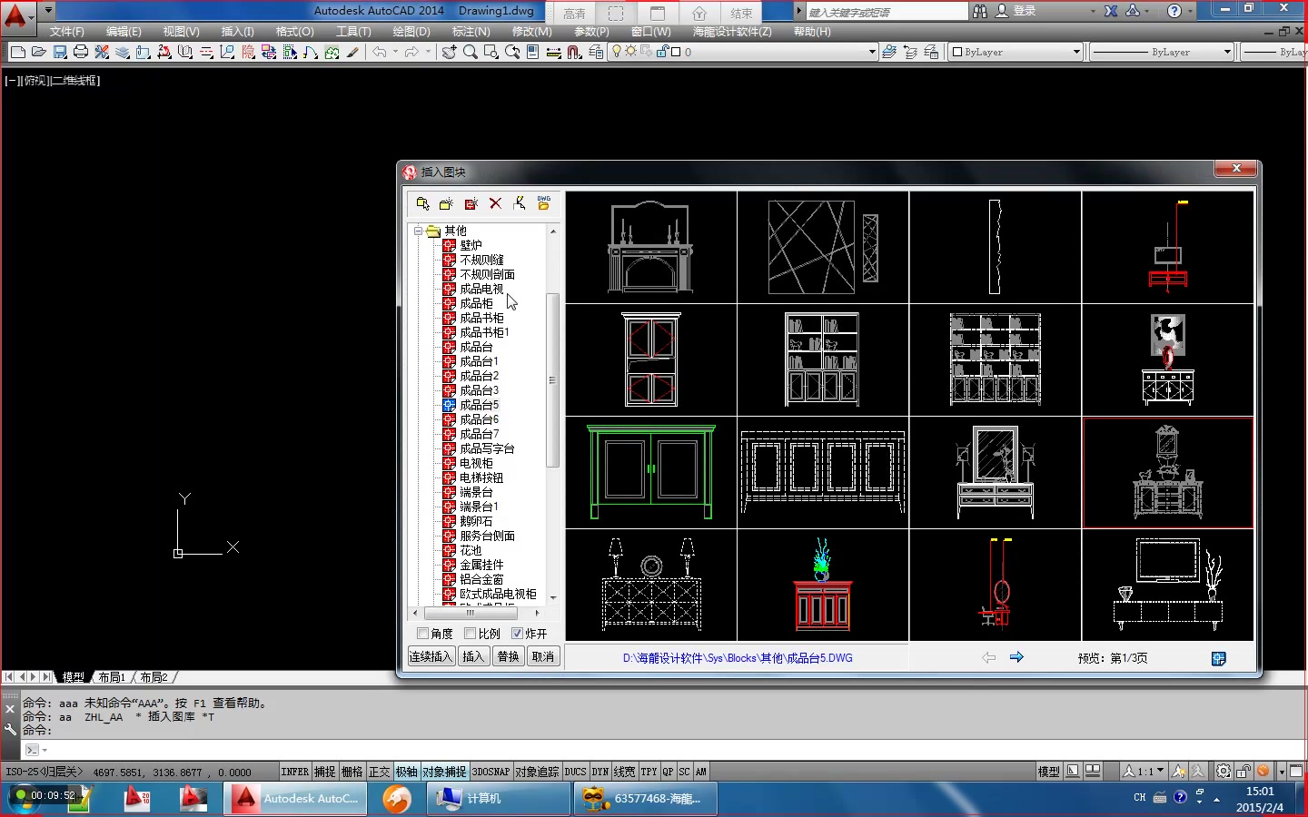Click the AutoCAD application logo button
The width and height of the screenshot is (1308, 817).
[16, 15]
